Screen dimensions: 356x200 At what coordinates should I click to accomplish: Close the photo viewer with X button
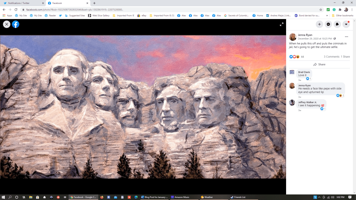tap(7, 24)
